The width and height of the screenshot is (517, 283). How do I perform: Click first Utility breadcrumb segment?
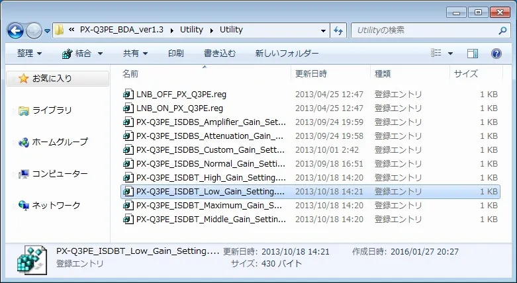[191, 30]
